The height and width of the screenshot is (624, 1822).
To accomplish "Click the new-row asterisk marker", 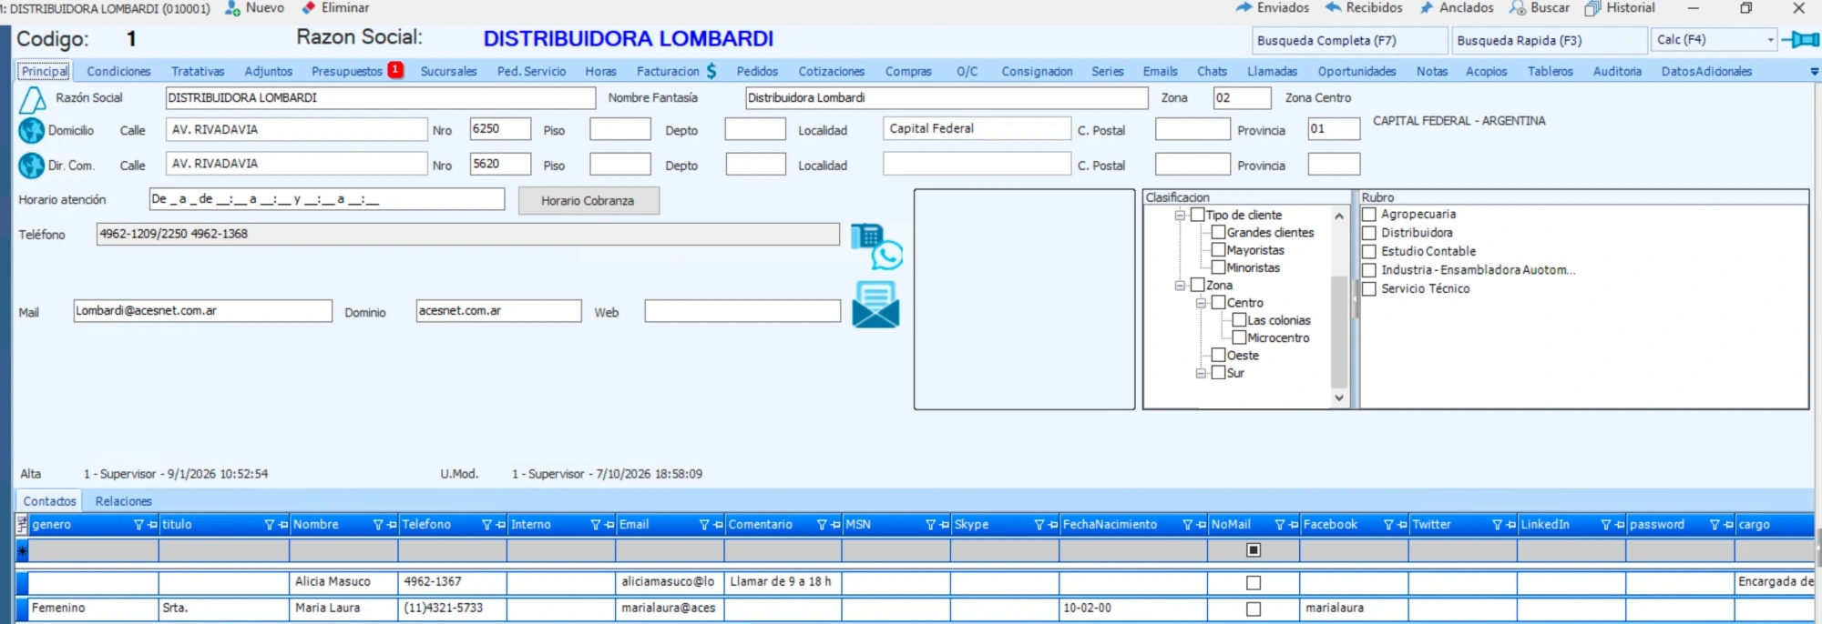I will pos(23,550).
